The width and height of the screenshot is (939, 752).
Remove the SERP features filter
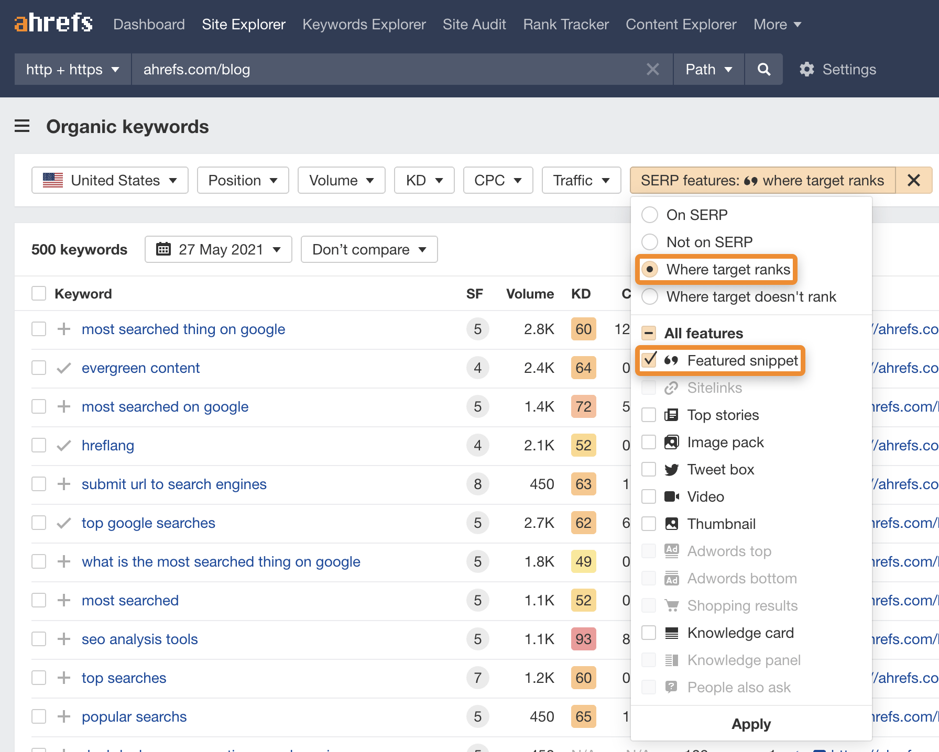tap(913, 180)
